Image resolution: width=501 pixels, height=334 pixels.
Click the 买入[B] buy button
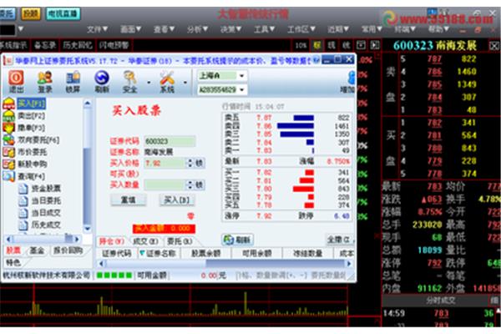pyautogui.click(x=177, y=200)
